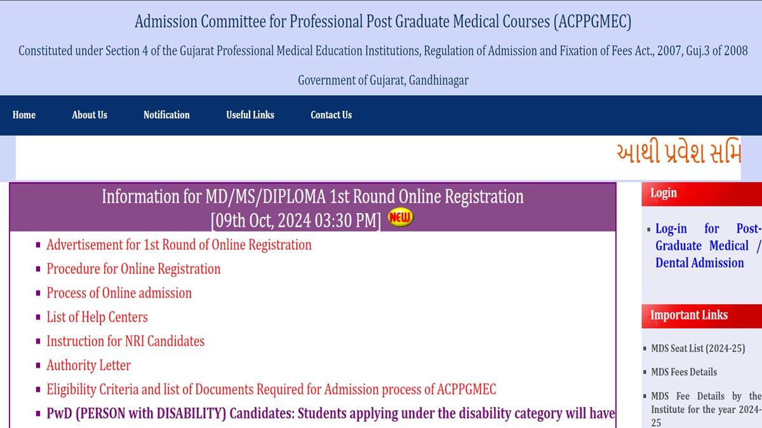Click the scrolling Gujarati marquee text

678,155
